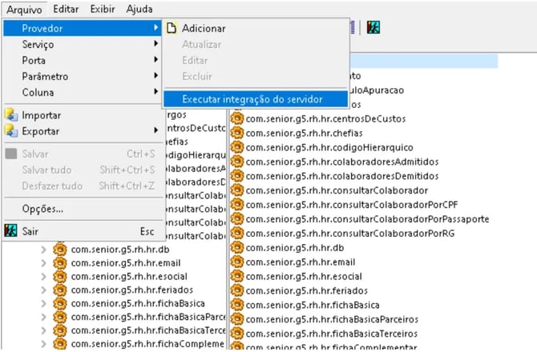
Task: Click gear icon of consultarColaboradorPorCPF service
Action: tap(237, 205)
